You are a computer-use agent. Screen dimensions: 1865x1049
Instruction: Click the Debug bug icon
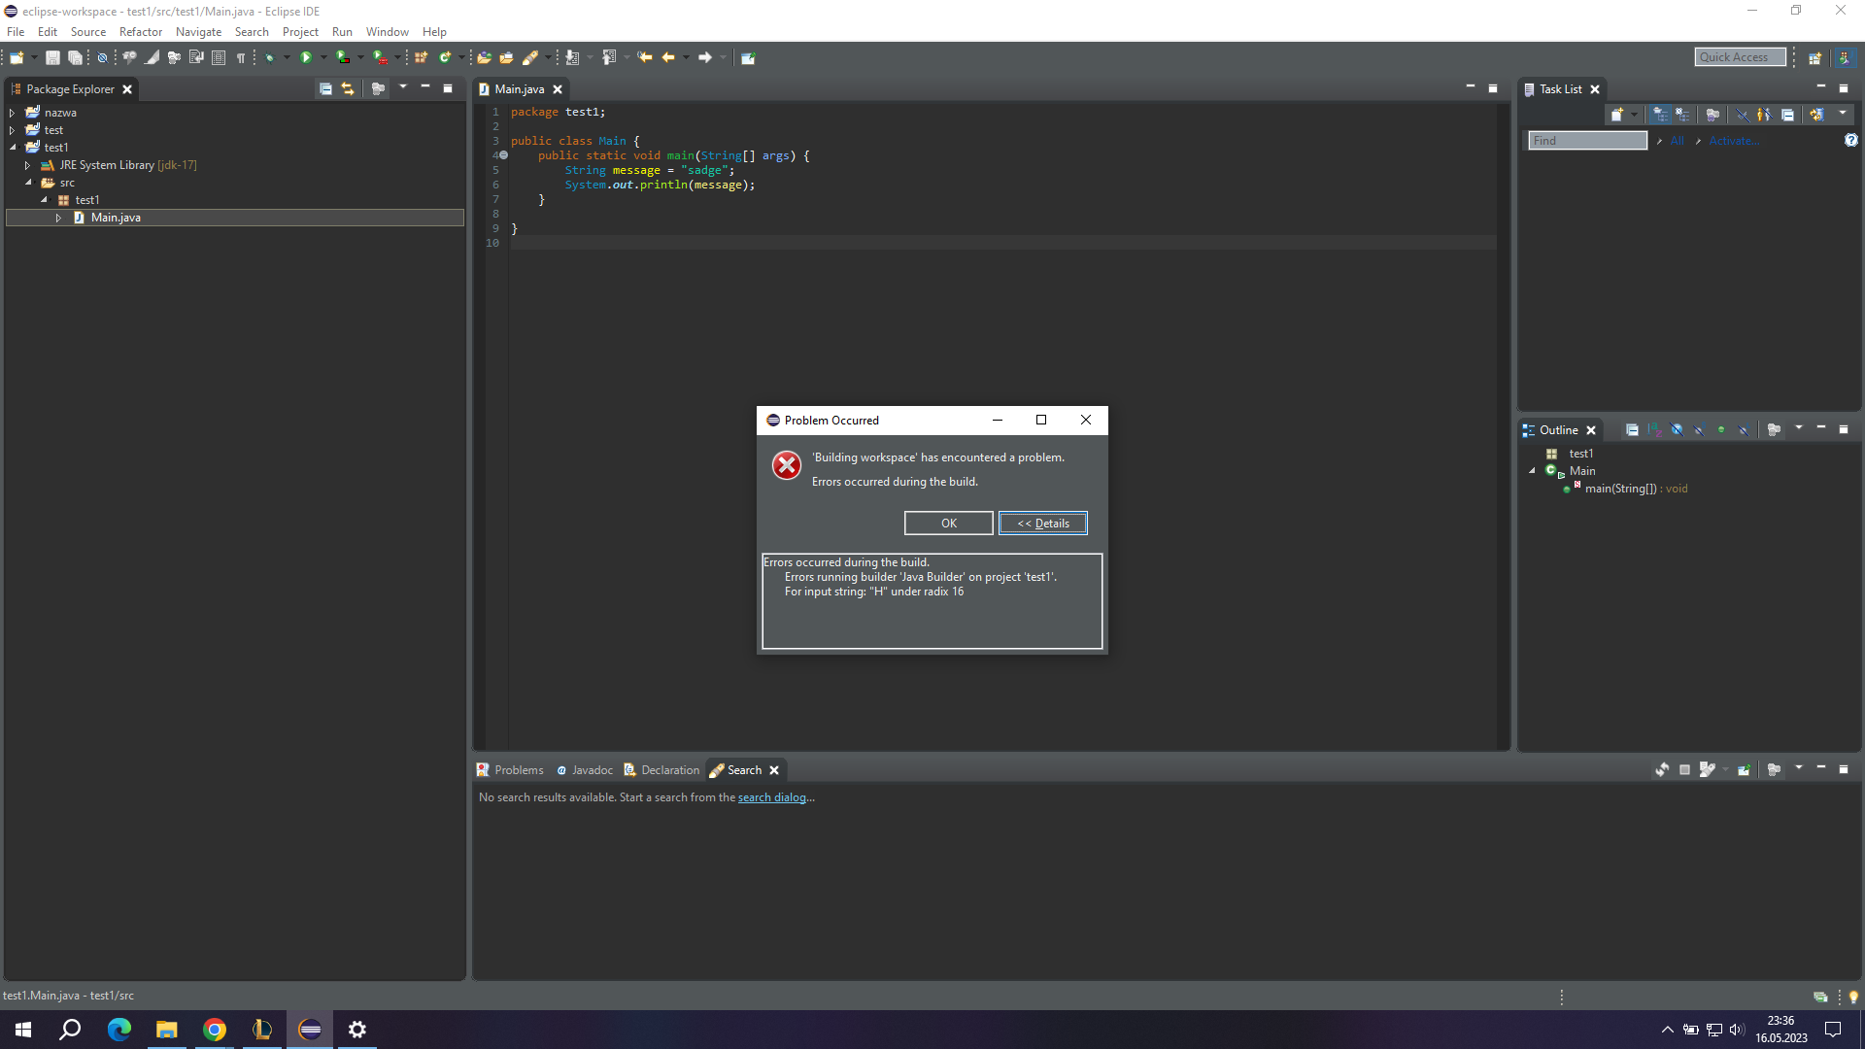coord(270,57)
